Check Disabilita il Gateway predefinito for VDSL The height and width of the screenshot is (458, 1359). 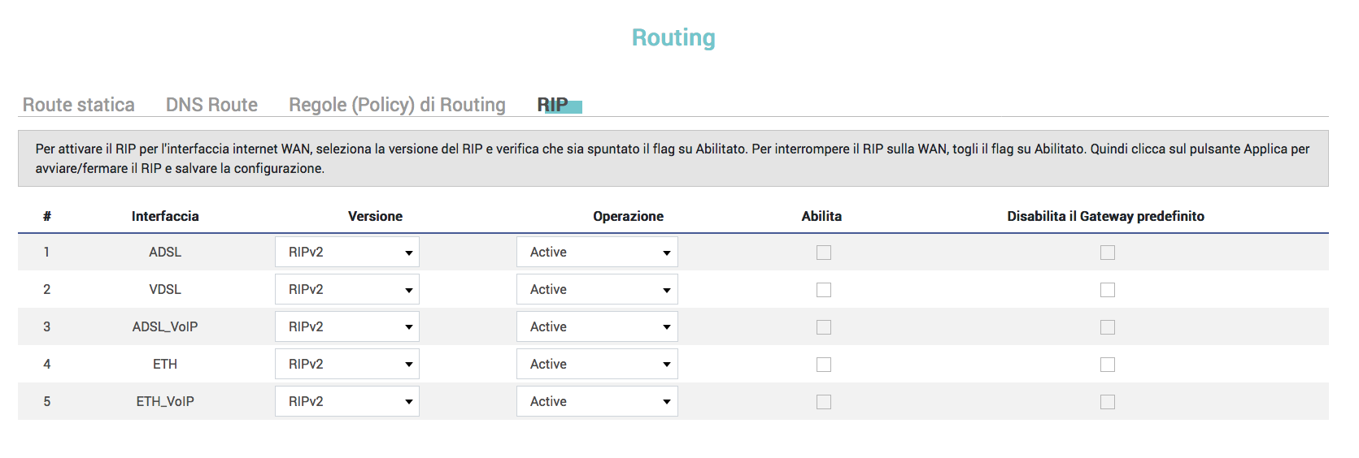pyautogui.click(x=1108, y=290)
